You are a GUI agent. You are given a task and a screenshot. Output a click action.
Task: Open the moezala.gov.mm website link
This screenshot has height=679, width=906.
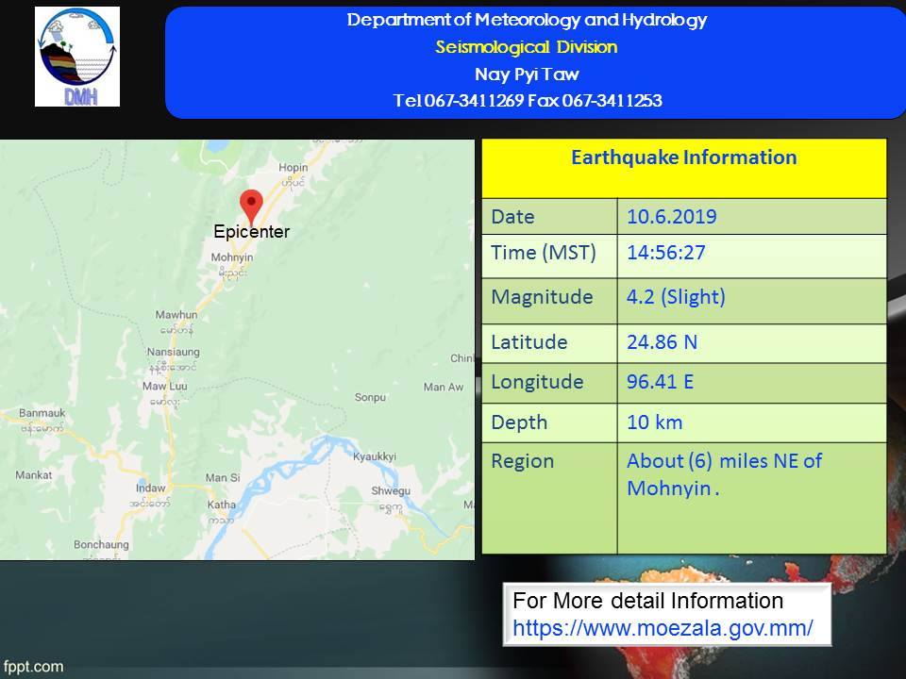click(x=663, y=626)
